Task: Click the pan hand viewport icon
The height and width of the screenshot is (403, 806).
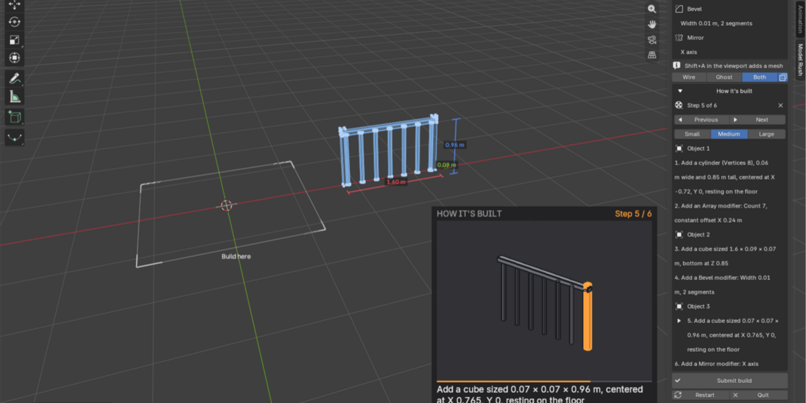Action: 652,24
